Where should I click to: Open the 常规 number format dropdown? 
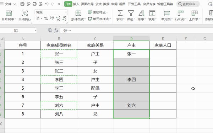(x=51, y=12)
